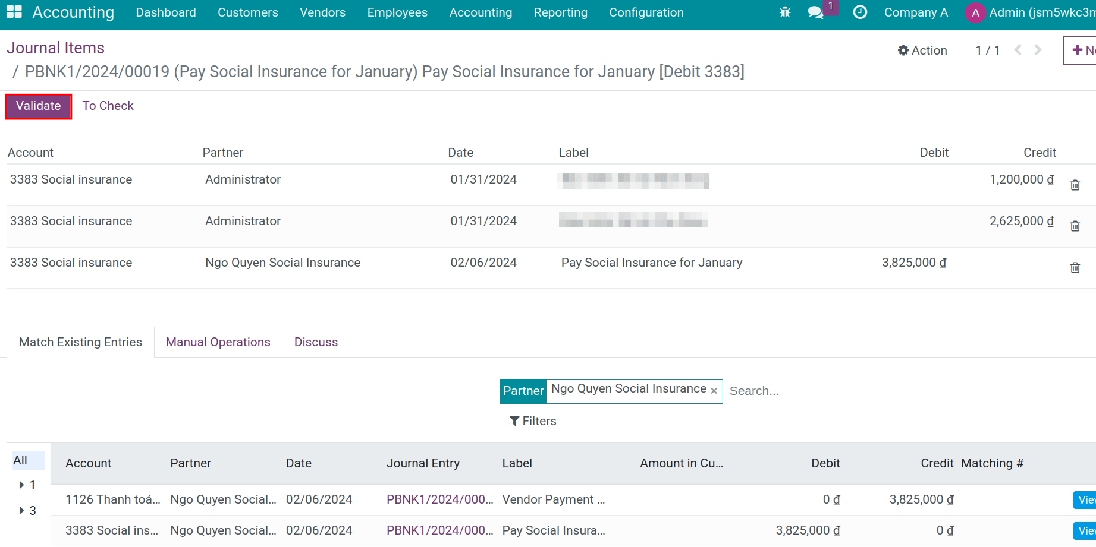Switch to Match Existing Entries tab
The image size is (1096, 547).
(x=80, y=342)
